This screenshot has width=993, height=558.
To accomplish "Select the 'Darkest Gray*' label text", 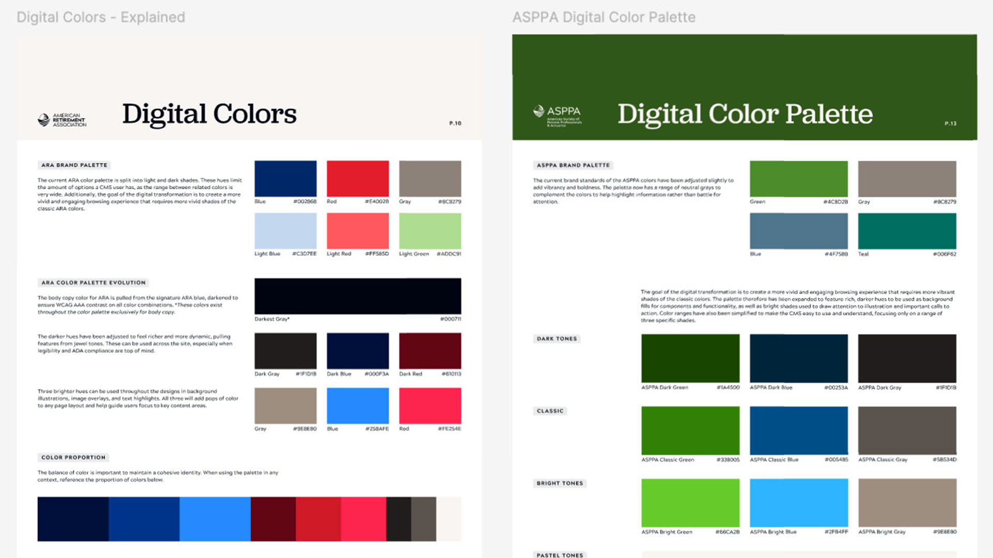I will [x=272, y=319].
